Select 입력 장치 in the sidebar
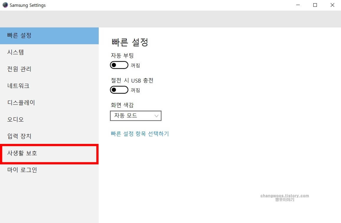Screen dimensions: 341x223 click(x=49, y=136)
